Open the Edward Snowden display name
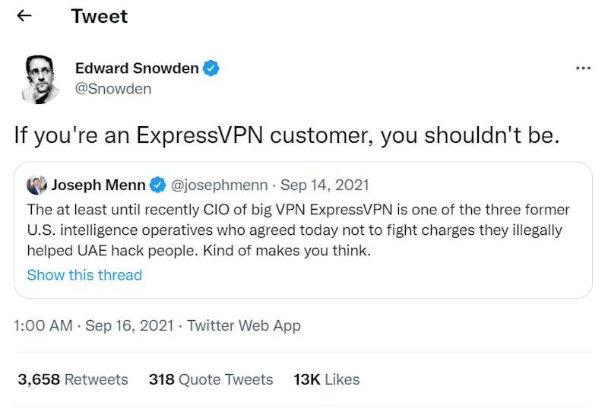This screenshot has height=412, width=608. [x=137, y=68]
